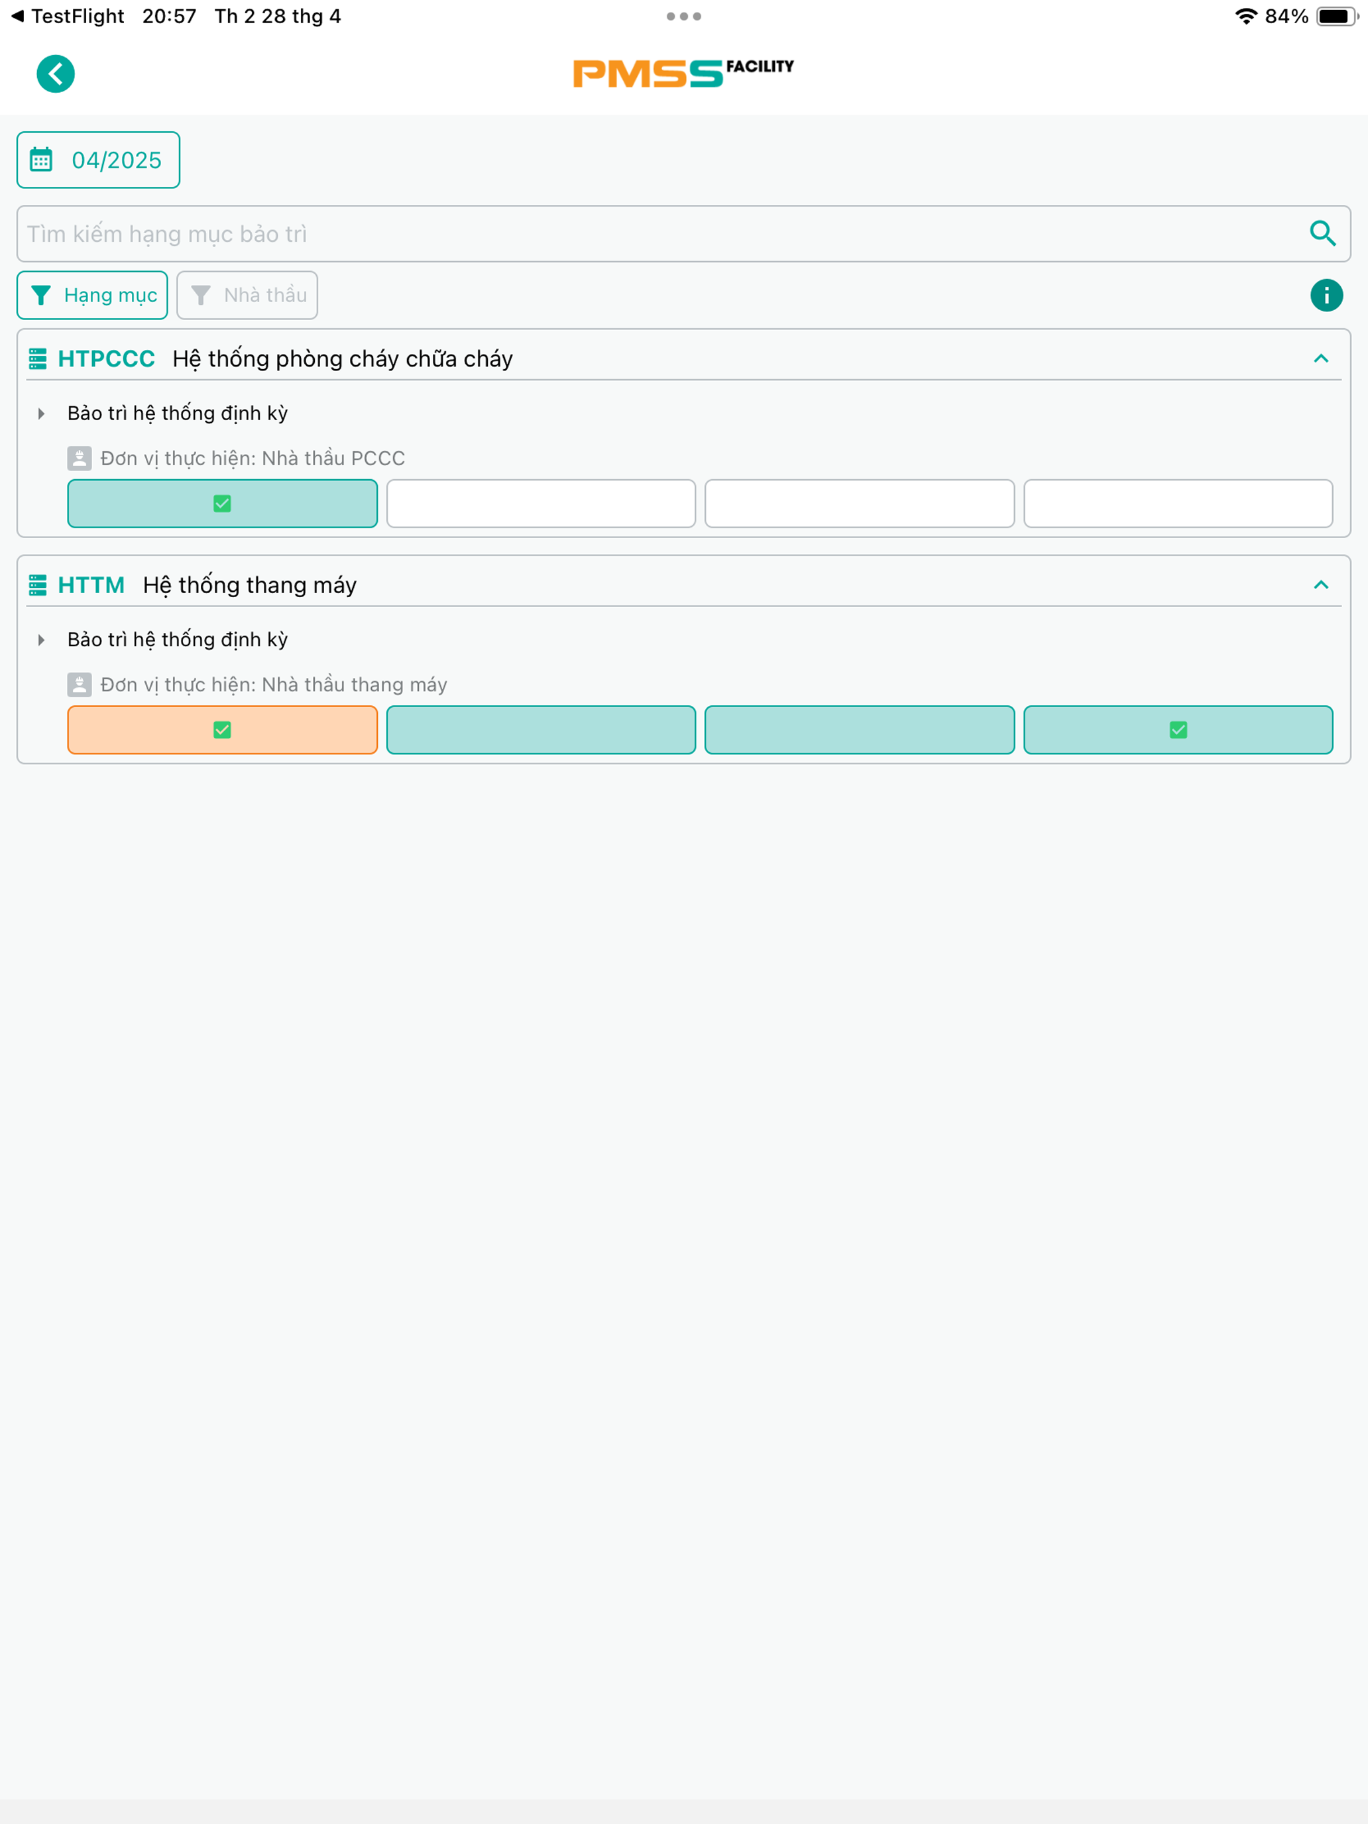1368x1824 pixels.
Task: Click contractor icon beside Nhà thầu thang máy
Action: point(79,685)
